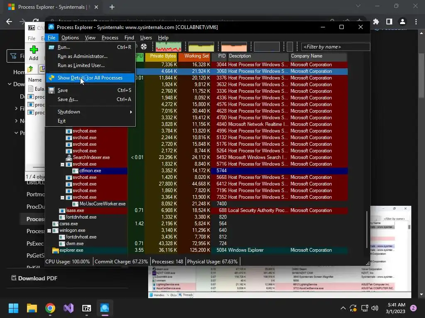Image resolution: width=425 pixels, height=318 pixels.
Task: Click the ctfmon.exe process icon
Action: pos(76,171)
